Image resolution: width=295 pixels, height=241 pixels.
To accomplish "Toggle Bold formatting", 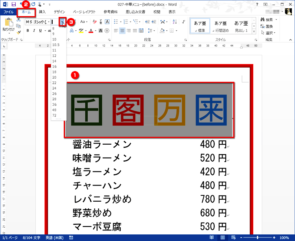I will pos(28,30).
